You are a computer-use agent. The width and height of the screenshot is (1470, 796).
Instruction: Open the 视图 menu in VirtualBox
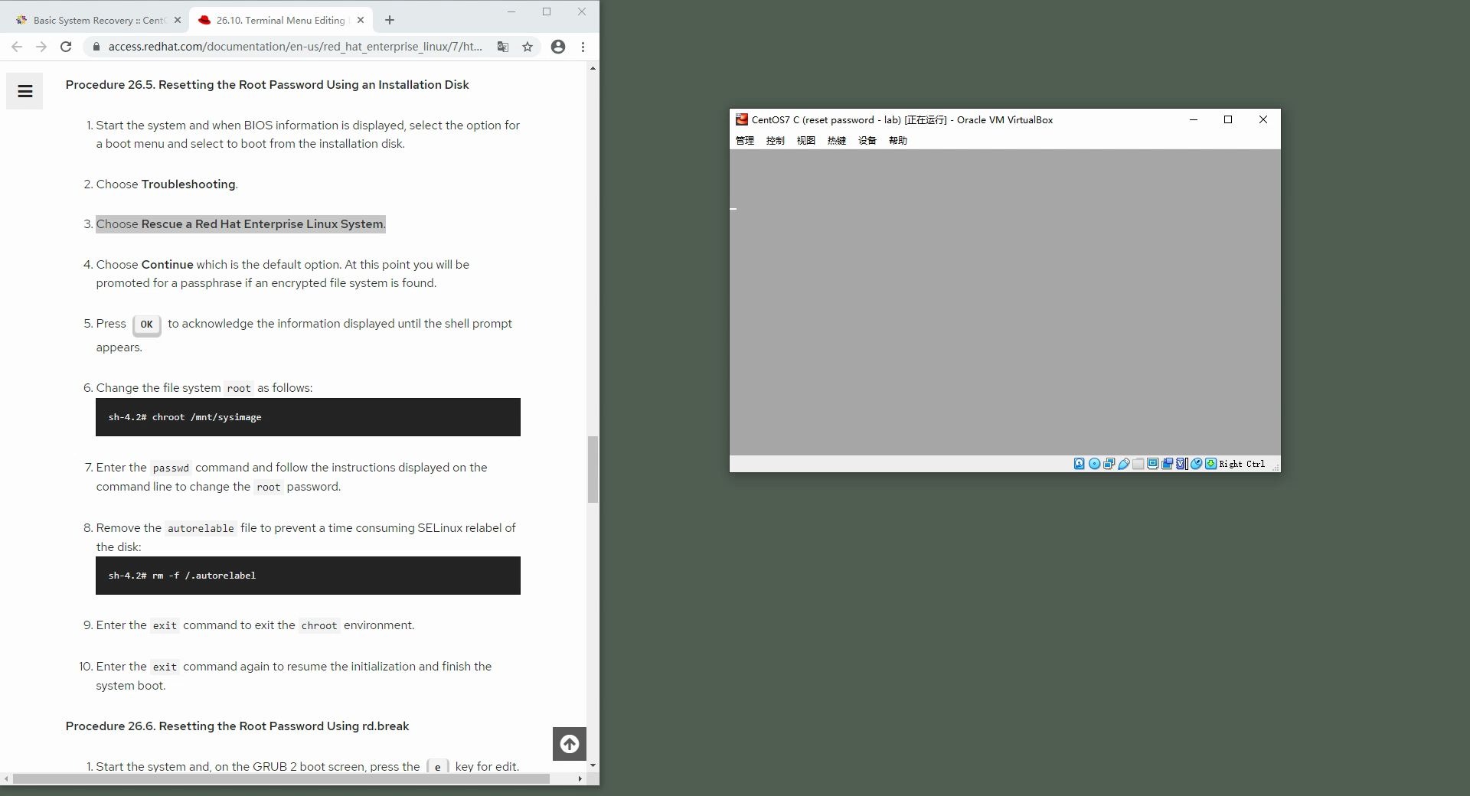[x=805, y=141]
